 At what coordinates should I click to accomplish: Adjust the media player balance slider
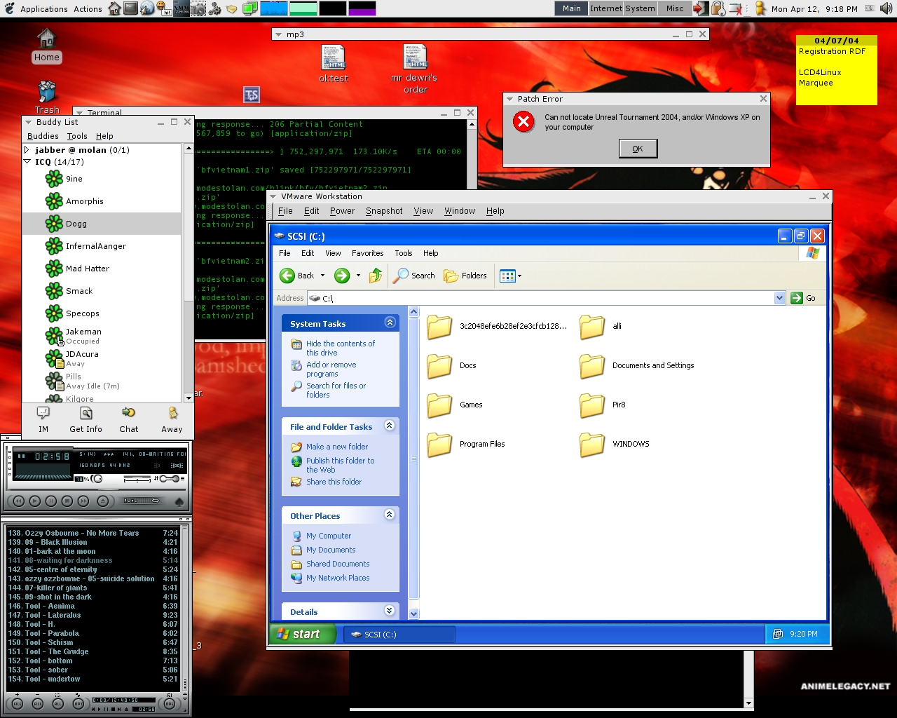(137, 479)
